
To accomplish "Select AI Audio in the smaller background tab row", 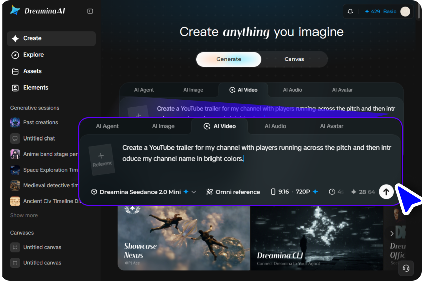I will pos(292,90).
